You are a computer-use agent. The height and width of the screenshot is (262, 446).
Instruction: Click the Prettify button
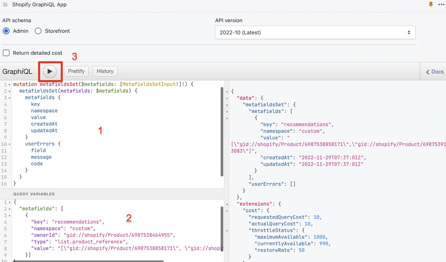coord(76,71)
